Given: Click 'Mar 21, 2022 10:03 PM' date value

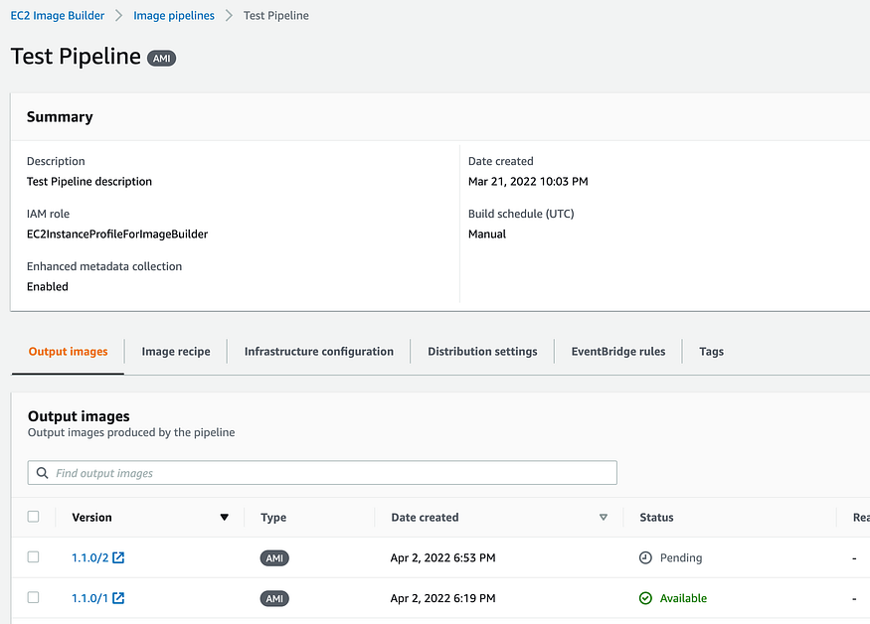Looking at the screenshot, I should point(528,182).
